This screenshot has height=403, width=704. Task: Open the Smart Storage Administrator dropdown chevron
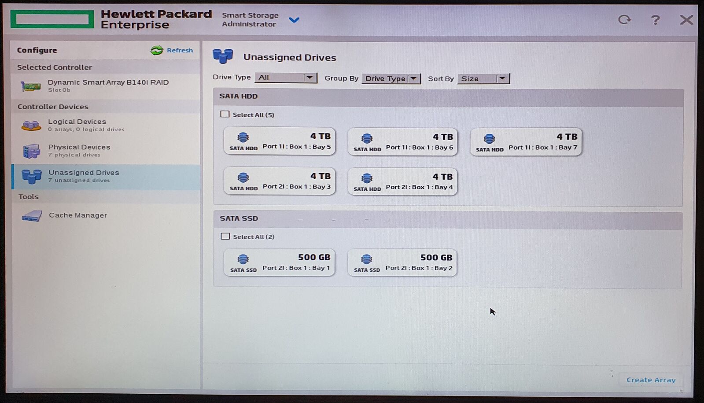294,20
